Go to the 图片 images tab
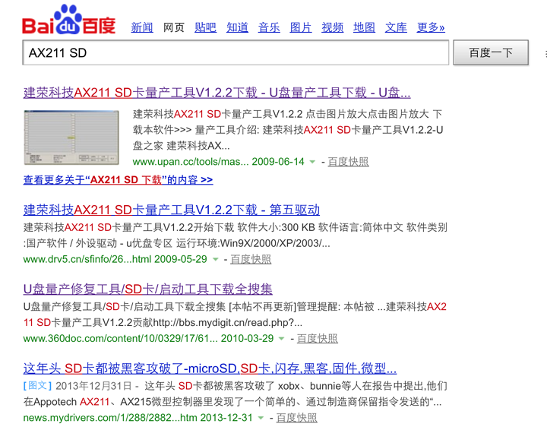547x430 pixels. coord(301,27)
